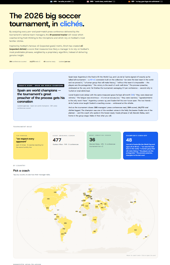Screen dimensions: 170x265
Task: Open the blue Champion's Sign-off card
Action: [x=141, y=146]
